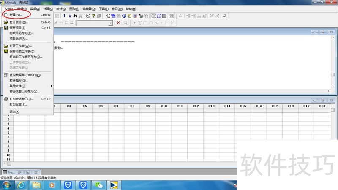338x190 pixels.
Task: Open the 统计(S) menu
Action: (61, 9)
